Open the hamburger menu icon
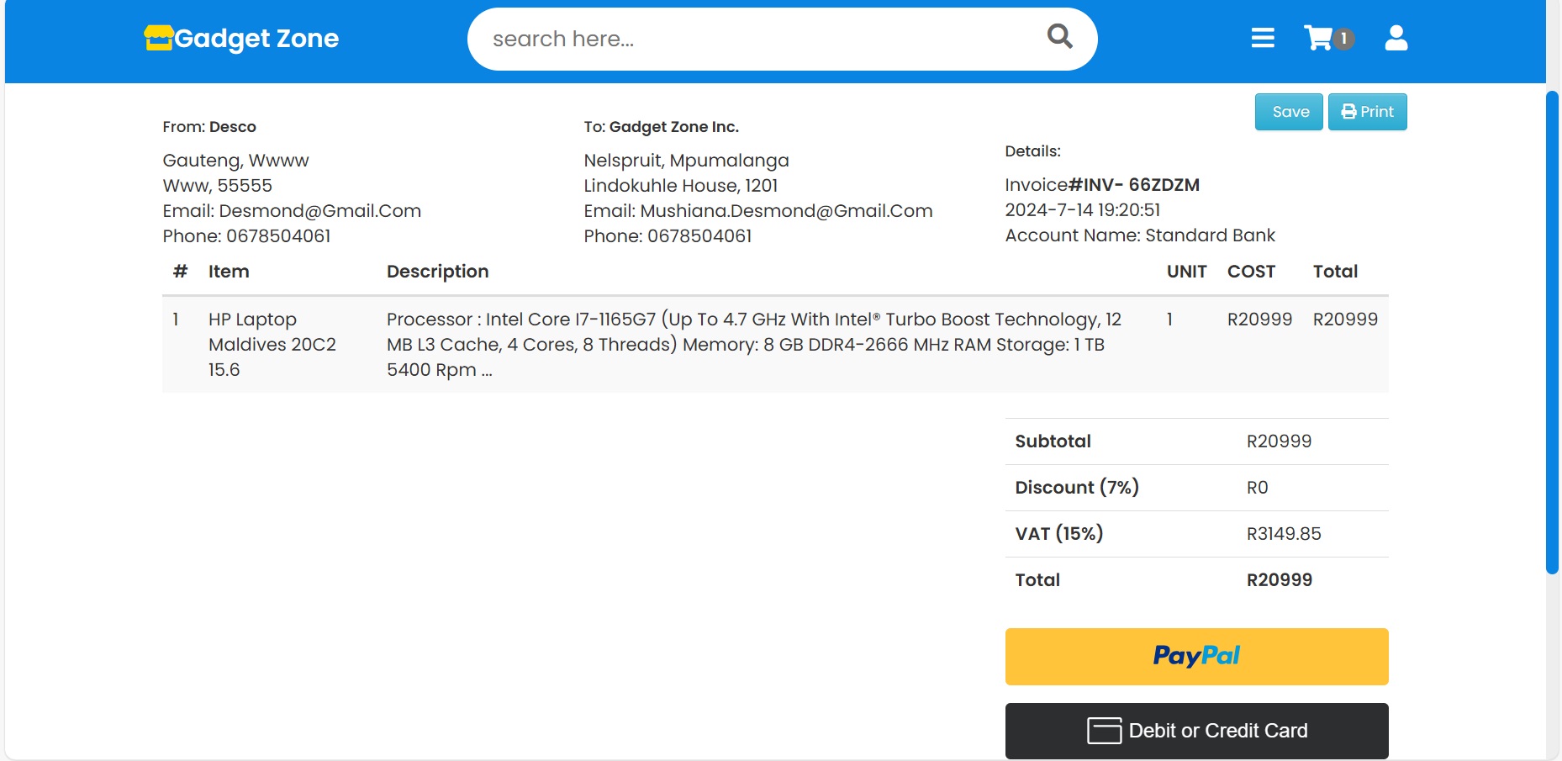The width and height of the screenshot is (1562, 761). tap(1263, 38)
